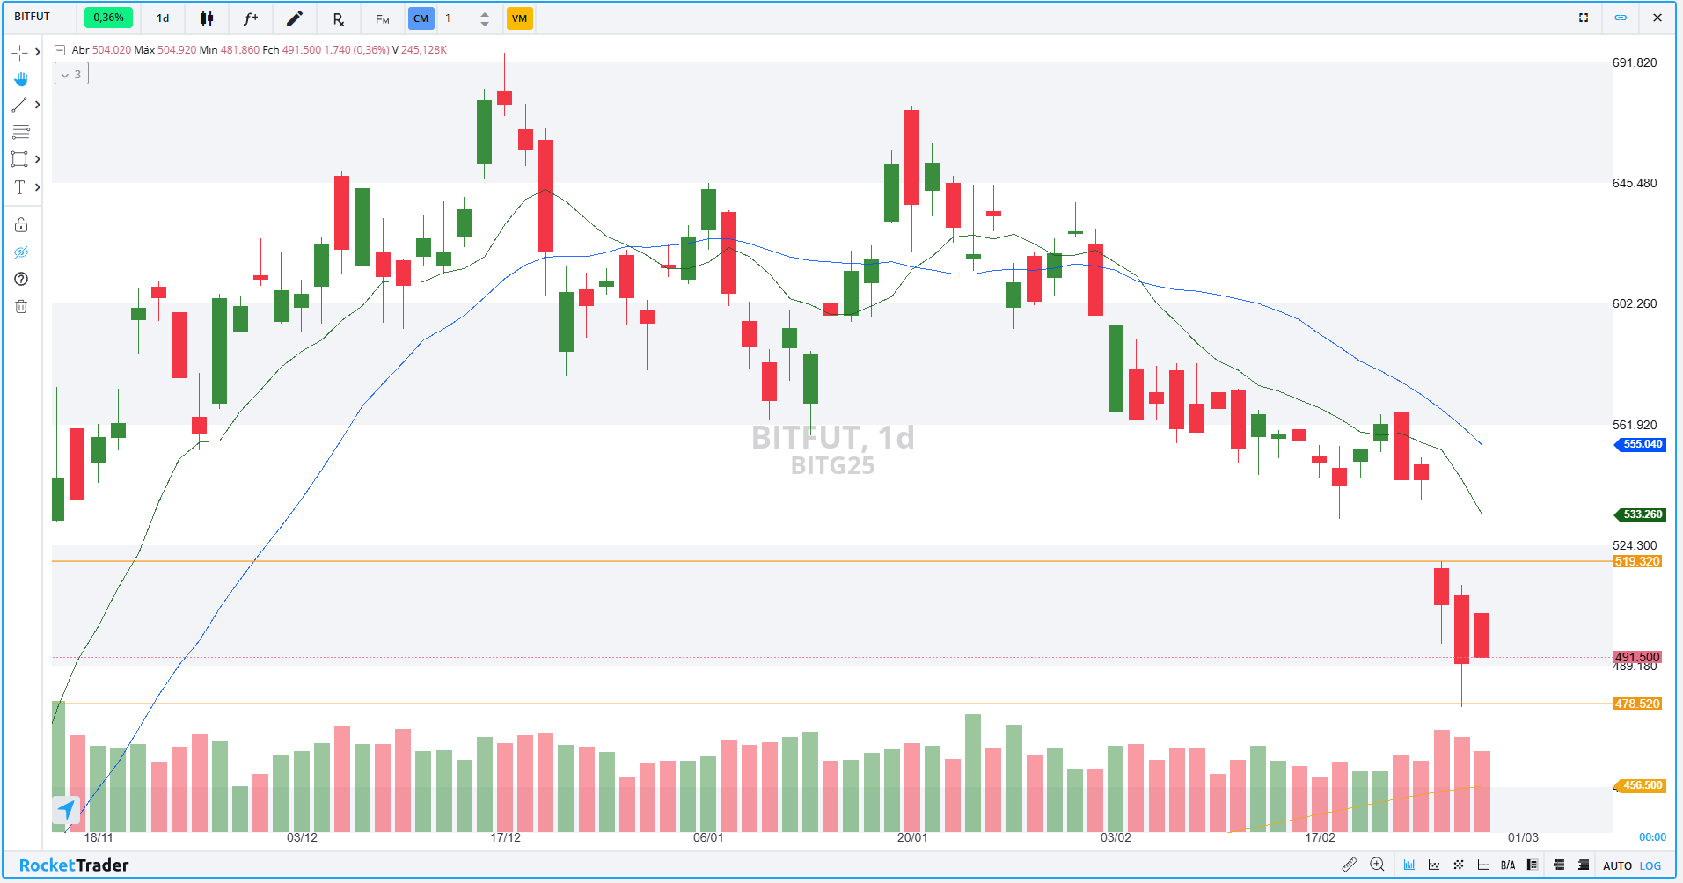Click the zoom-in magnifier icon
The image size is (1683, 883).
point(1377,865)
